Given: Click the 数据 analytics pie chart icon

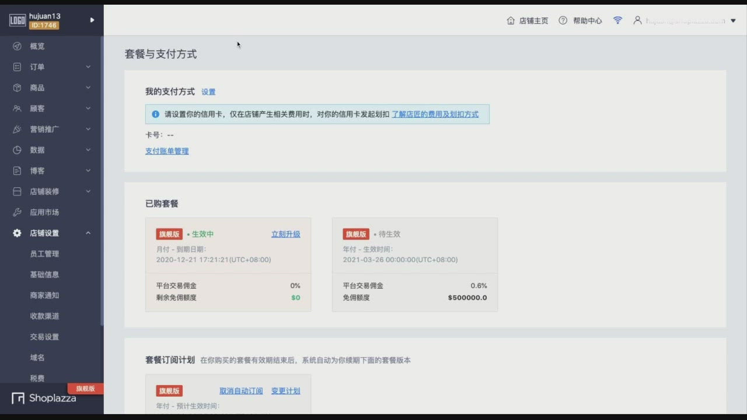Looking at the screenshot, I should tap(18, 150).
